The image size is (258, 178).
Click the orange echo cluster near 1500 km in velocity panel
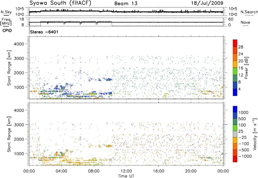click(108, 146)
